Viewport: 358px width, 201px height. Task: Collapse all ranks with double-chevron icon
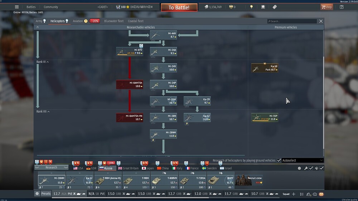click(x=38, y=27)
